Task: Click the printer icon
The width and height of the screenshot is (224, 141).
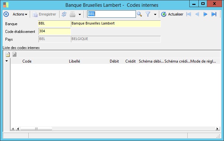Action: [73, 14]
